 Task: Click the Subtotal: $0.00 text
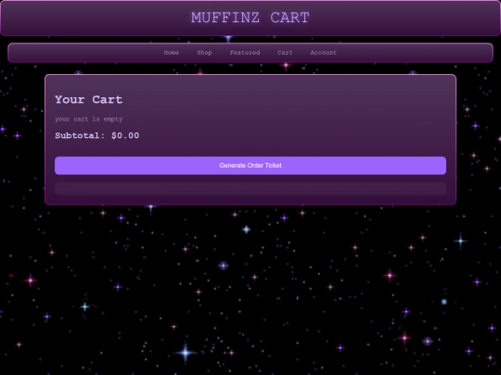tap(97, 135)
